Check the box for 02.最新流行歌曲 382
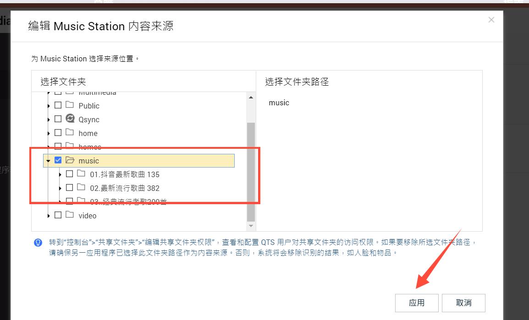Image resolution: width=529 pixels, height=320 pixels. click(x=70, y=188)
